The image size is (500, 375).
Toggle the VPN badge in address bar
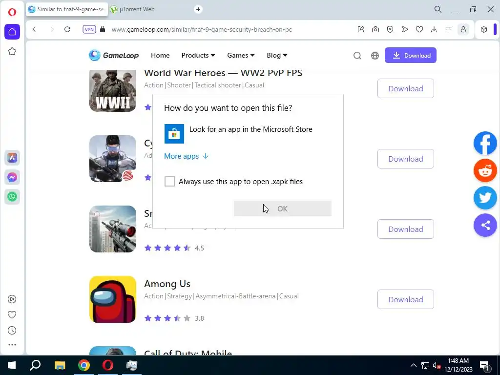click(89, 29)
